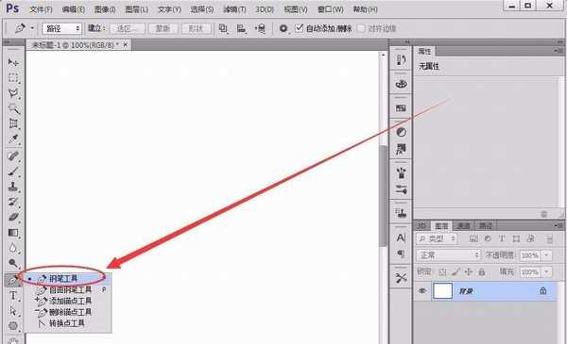Select the Gradient tool

pyautogui.click(x=13, y=233)
